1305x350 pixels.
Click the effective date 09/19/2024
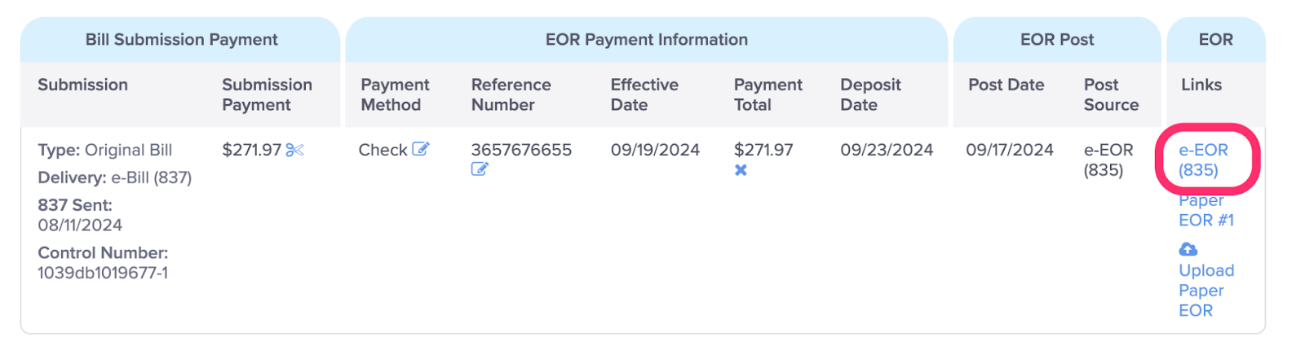[655, 150]
